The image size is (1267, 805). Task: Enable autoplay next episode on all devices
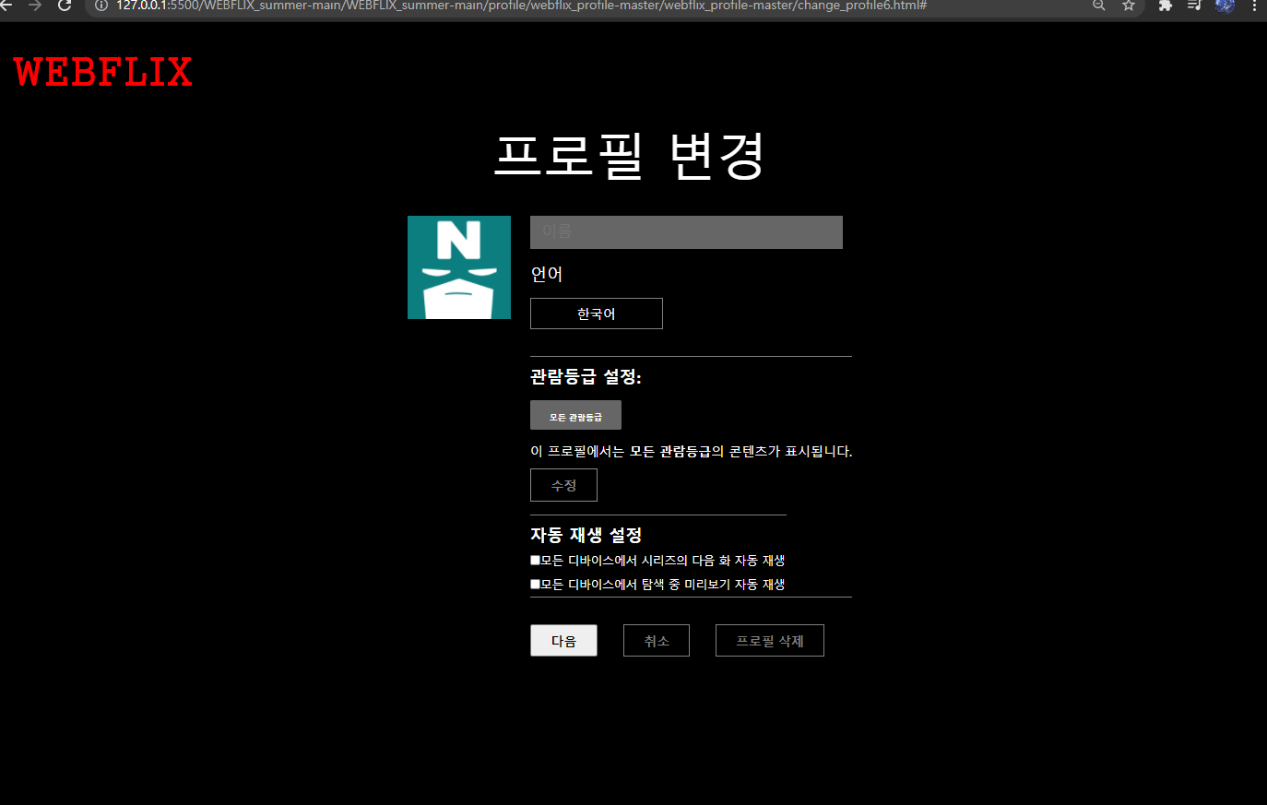coord(535,559)
